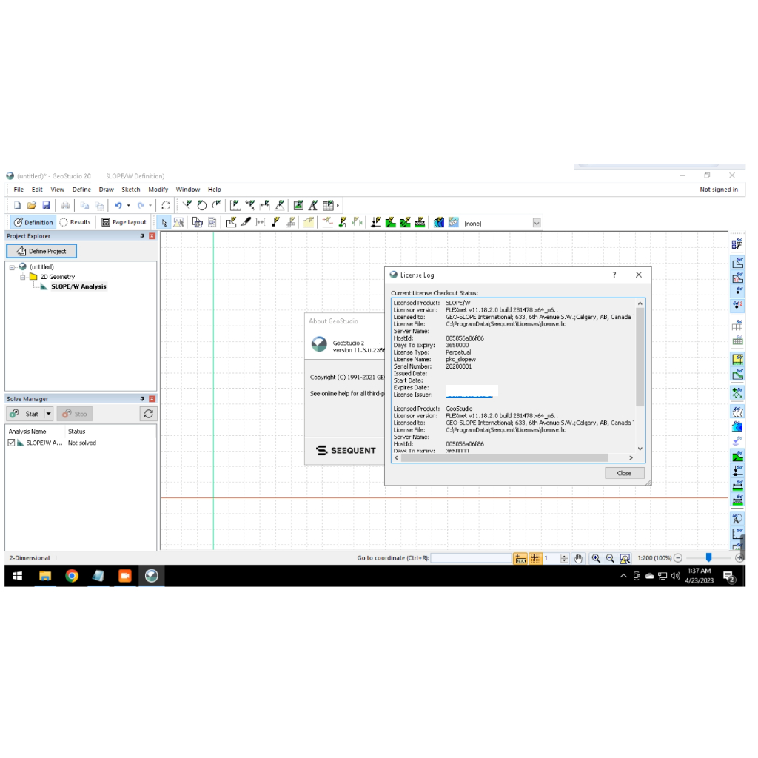Screen dimensions: 758x758
Task: Open the Sketch menu
Action: [131, 189]
